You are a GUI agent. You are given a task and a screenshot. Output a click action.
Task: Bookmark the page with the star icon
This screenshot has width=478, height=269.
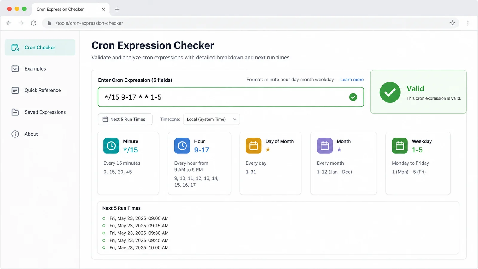[452, 23]
